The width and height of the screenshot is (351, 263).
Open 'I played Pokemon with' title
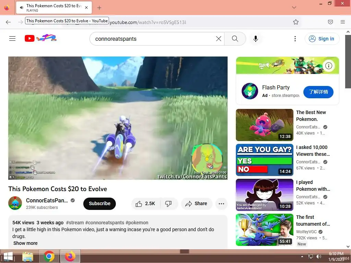[313, 186]
